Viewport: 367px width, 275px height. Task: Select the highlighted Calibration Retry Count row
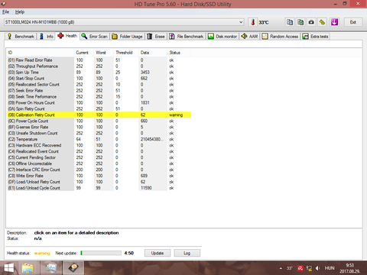point(99,115)
